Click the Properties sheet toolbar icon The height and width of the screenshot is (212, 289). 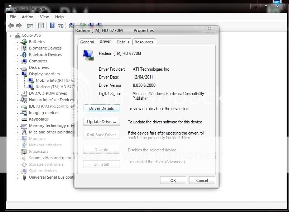click(41, 26)
